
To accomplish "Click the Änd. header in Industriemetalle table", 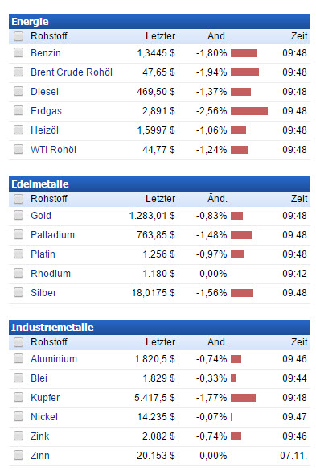I will coord(217,342).
